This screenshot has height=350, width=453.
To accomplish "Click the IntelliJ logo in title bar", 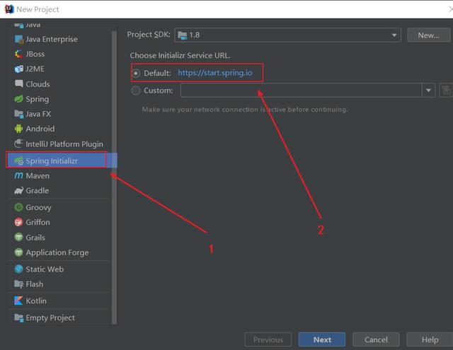I will point(9,9).
